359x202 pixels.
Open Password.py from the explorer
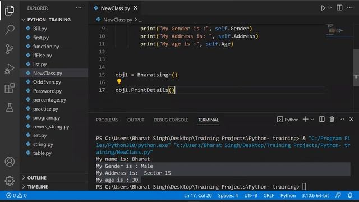click(x=47, y=91)
